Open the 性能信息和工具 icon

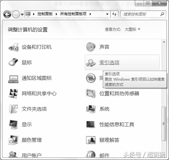(x=91, y=124)
